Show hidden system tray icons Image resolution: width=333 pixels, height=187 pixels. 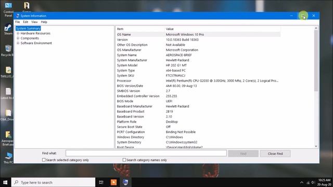tap(302, 182)
